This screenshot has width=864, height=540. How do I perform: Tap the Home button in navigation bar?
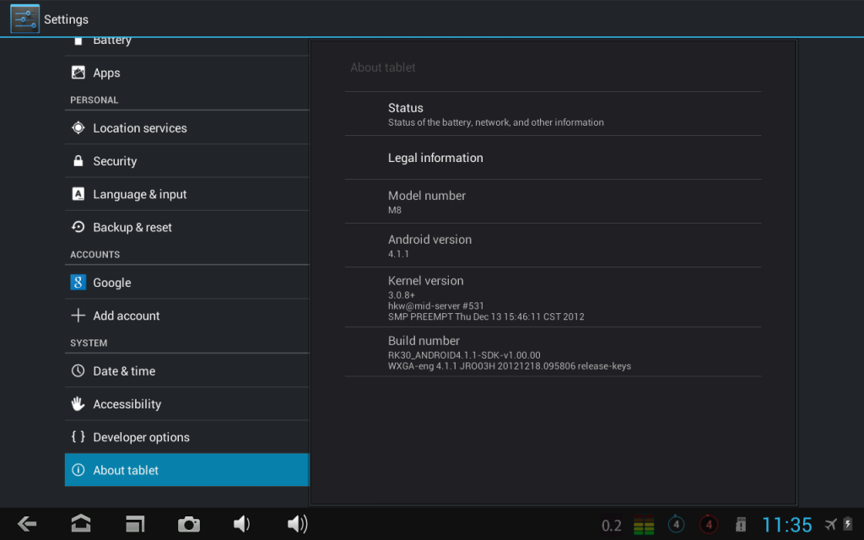81,523
